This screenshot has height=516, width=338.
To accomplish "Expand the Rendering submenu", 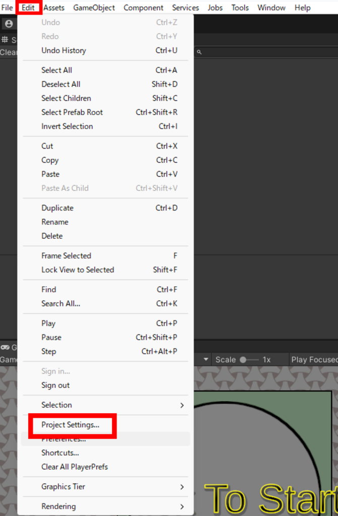I will pyautogui.click(x=182, y=506).
